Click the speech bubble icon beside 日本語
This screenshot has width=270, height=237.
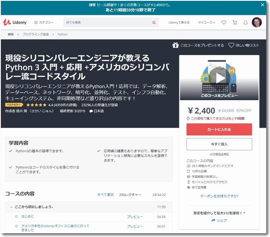click(91, 111)
